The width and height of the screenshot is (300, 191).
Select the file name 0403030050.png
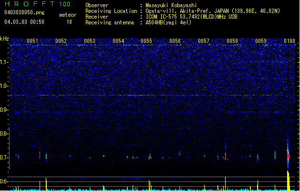24,12
